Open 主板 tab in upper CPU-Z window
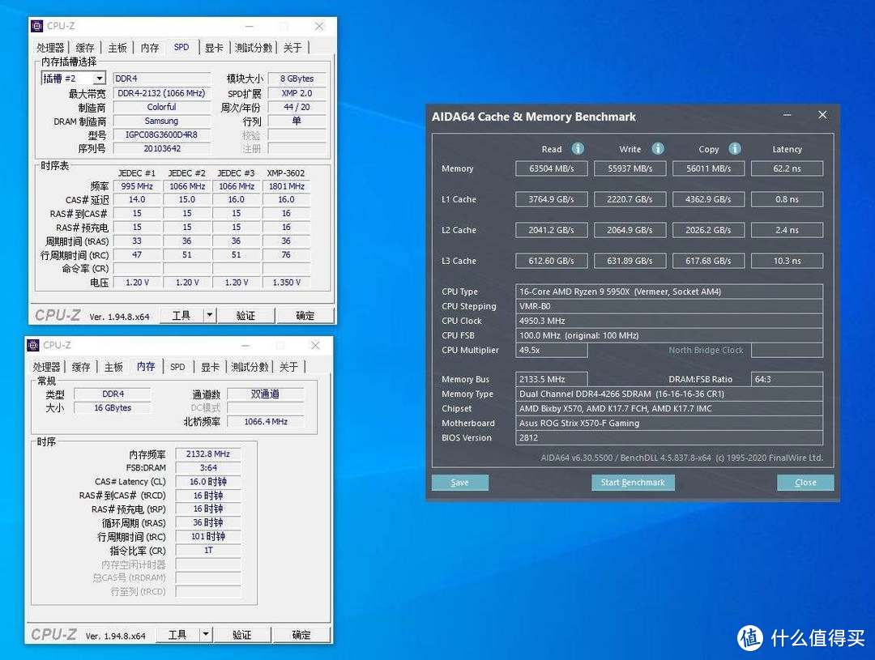The height and width of the screenshot is (660, 875). pyautogui.click(x=117, y=48)
